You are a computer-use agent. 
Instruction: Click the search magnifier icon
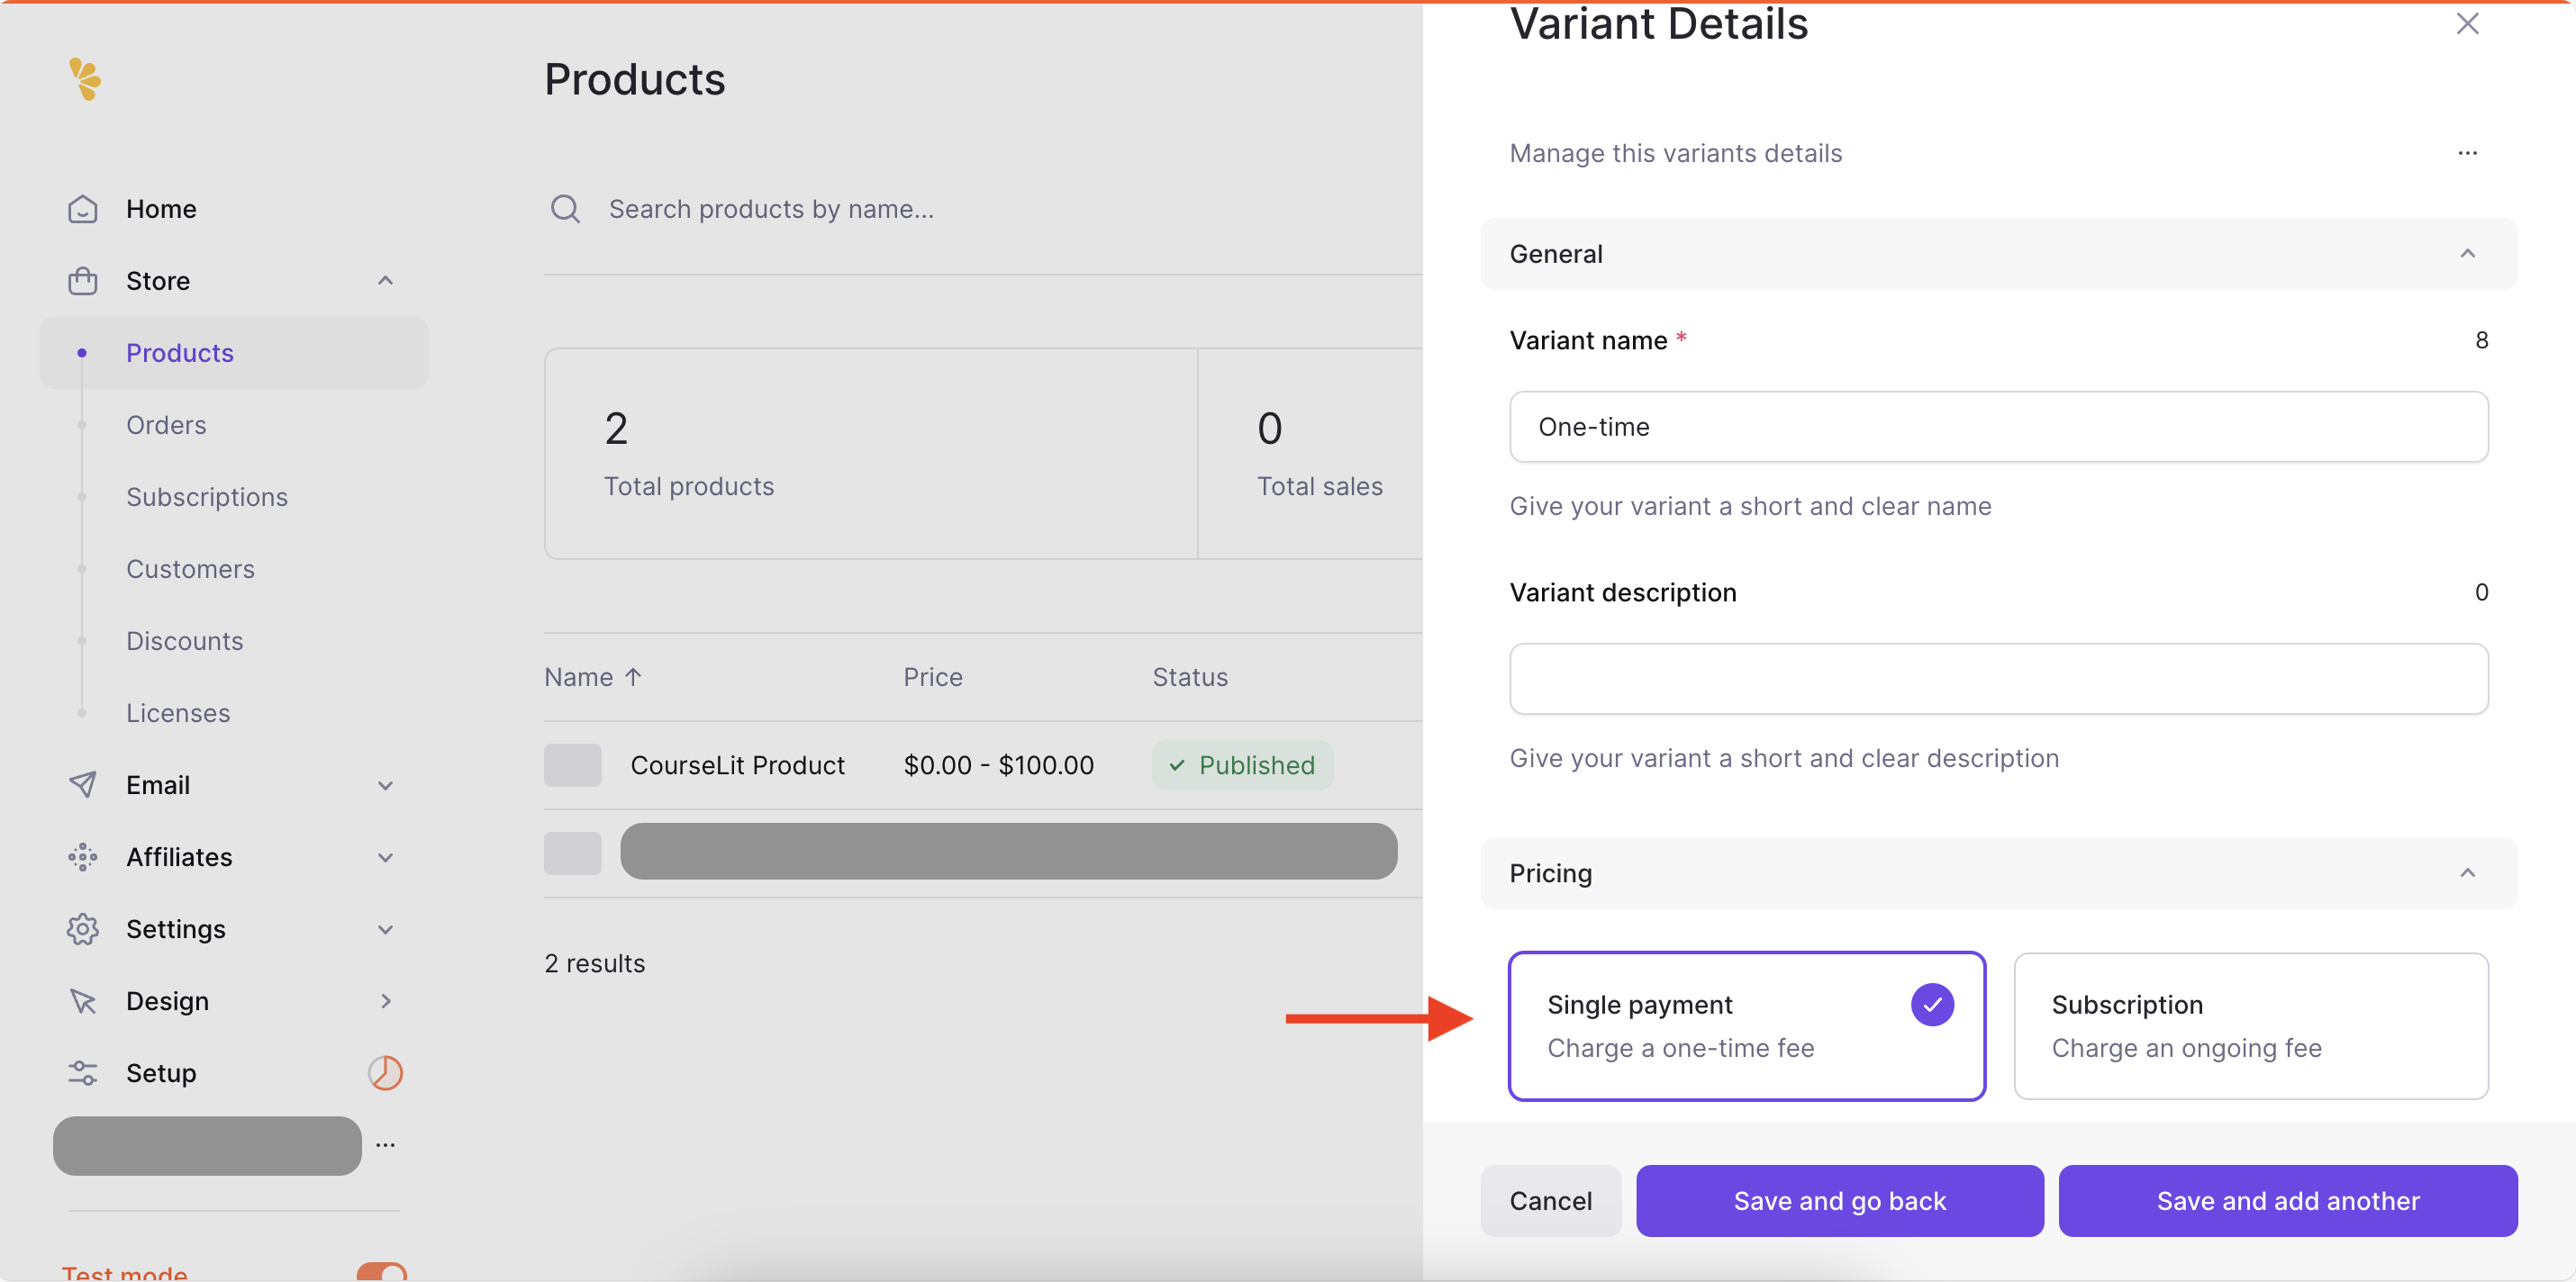click(x=565, y=209)
